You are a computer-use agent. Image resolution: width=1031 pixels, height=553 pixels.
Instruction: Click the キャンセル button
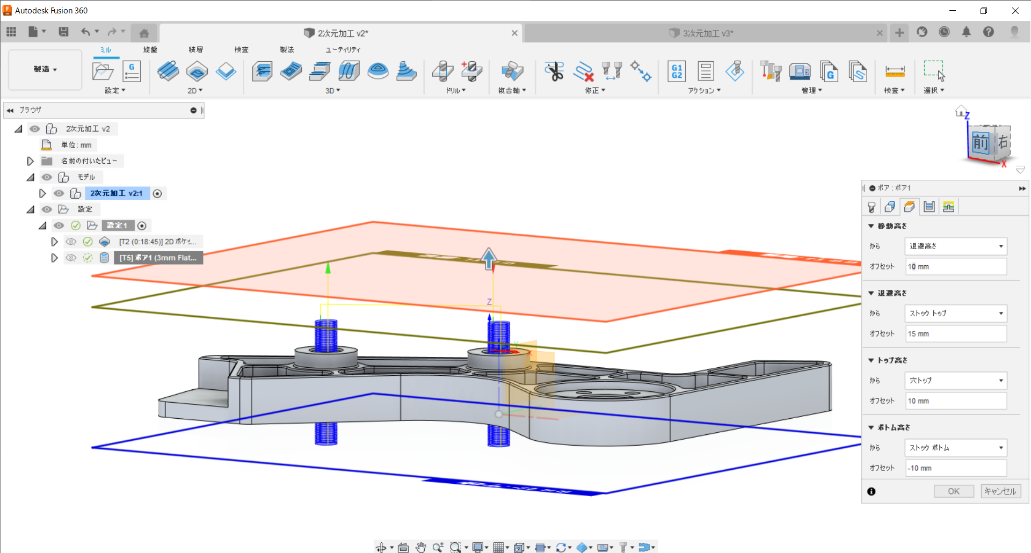1000,491
